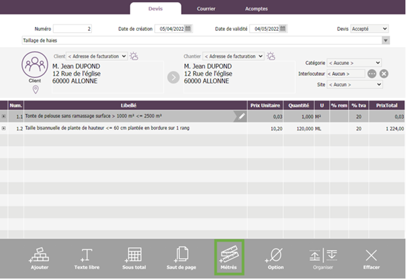Switch to the Acomptes tab
Image resolution: width=406 pixels, height=279 pixels.
pos(256,9)
